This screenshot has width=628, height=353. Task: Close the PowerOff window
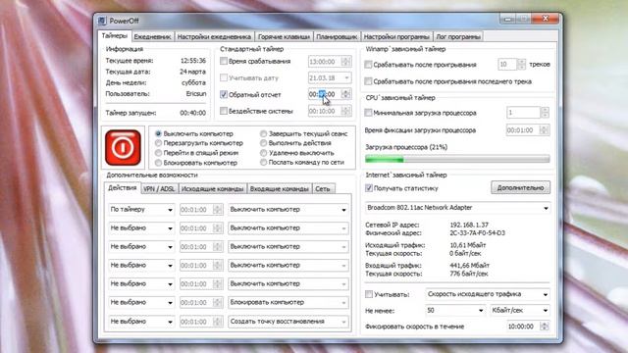coord(546,19)
